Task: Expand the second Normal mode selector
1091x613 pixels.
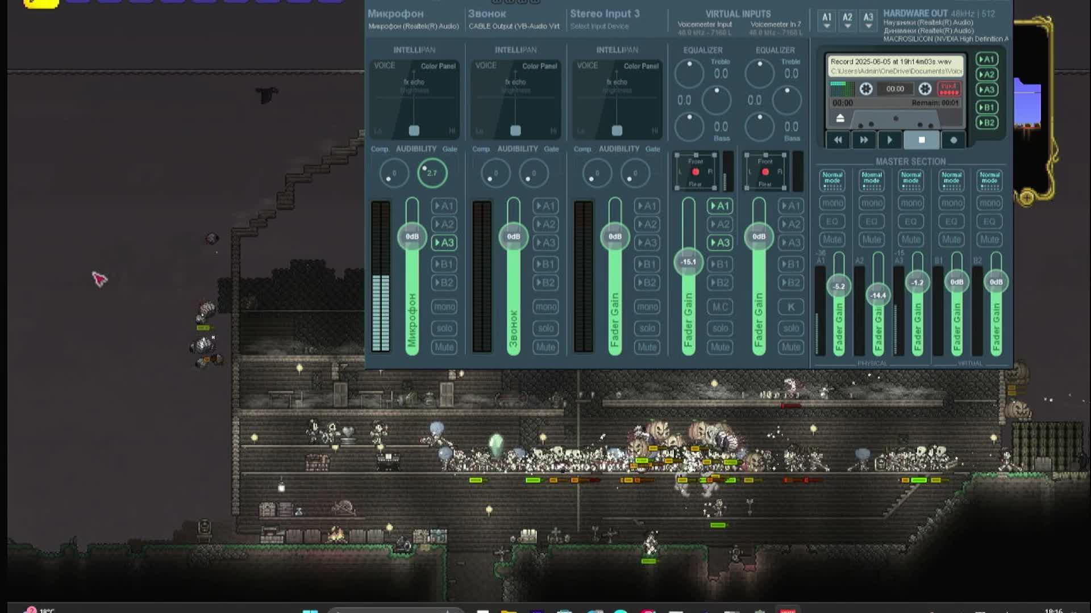Action: click(871, 179)
